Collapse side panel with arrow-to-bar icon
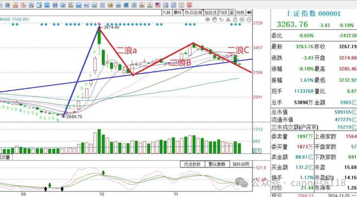357x197 pixels. click(249, 12)
